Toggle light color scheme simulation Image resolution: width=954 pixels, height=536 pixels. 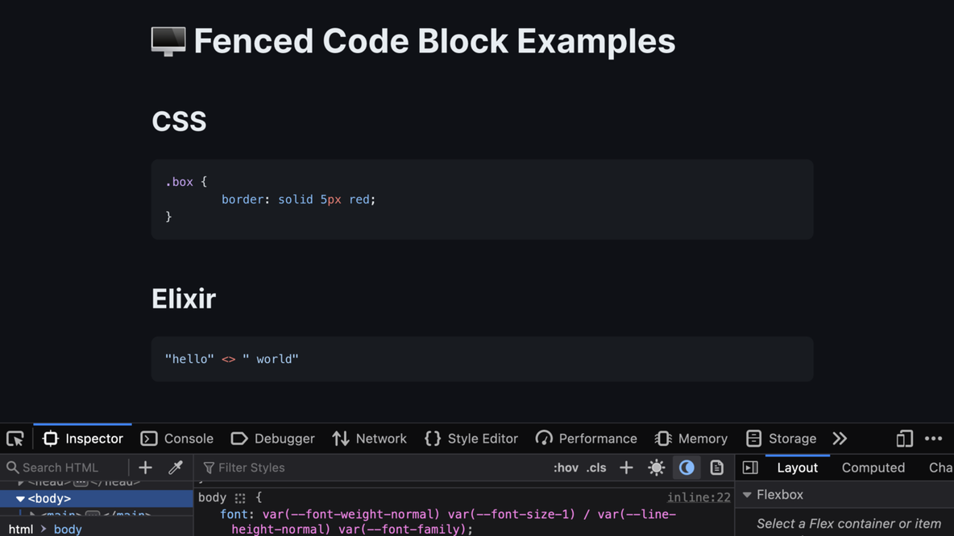(x=656, y=468)
